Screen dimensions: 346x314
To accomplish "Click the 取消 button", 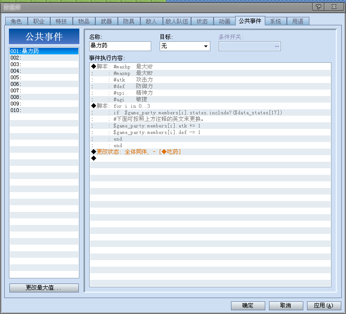I will (x=286, y=306).
